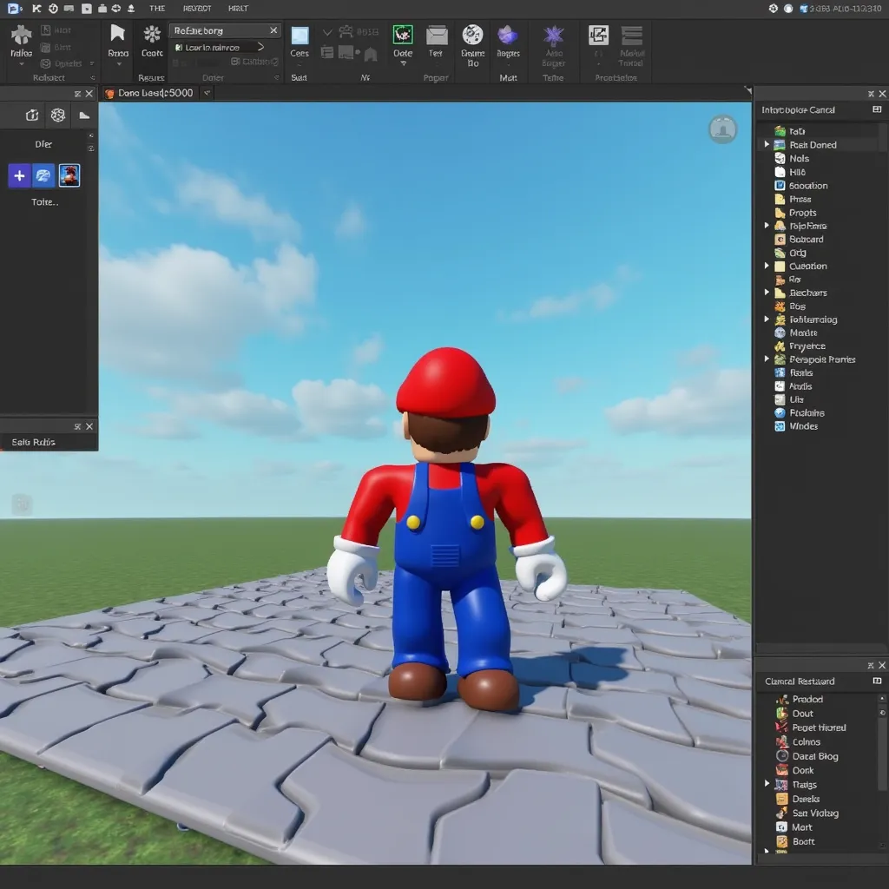Switch to the Dano Lead viewport tab
889x889 pixels.
pos(149,93)
